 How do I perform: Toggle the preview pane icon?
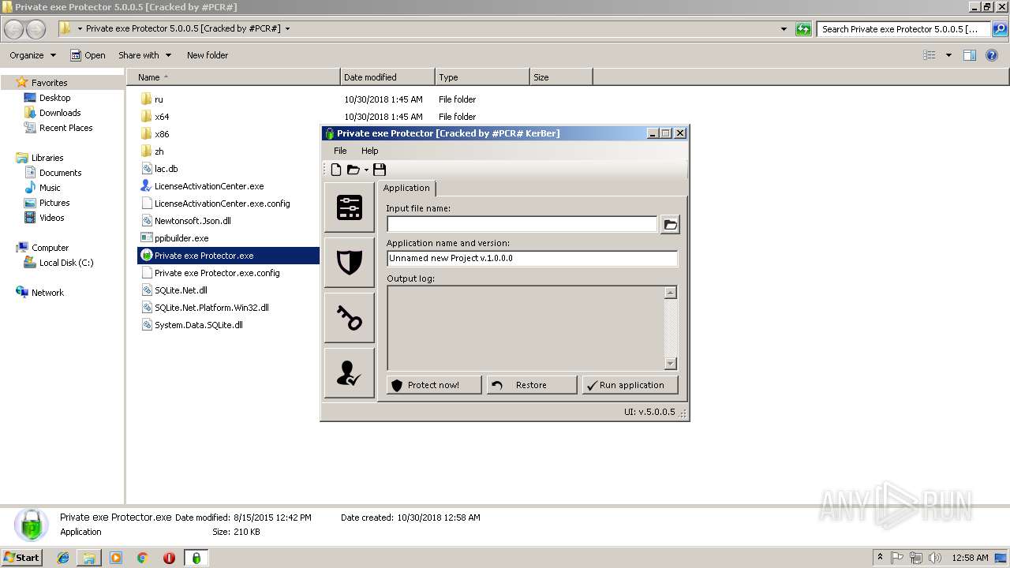click(970, 55)
